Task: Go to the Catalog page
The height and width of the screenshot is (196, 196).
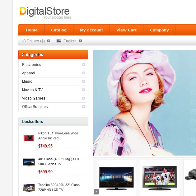Action: [59, 30]
